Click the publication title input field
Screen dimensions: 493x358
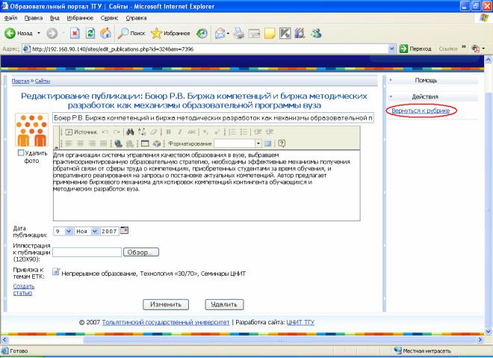click(x=213, y=118)
